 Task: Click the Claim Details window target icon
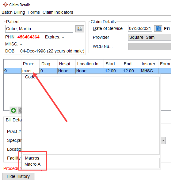(5, 5)
